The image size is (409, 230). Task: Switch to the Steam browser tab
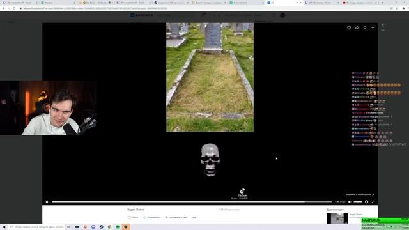tap(171, 3)
